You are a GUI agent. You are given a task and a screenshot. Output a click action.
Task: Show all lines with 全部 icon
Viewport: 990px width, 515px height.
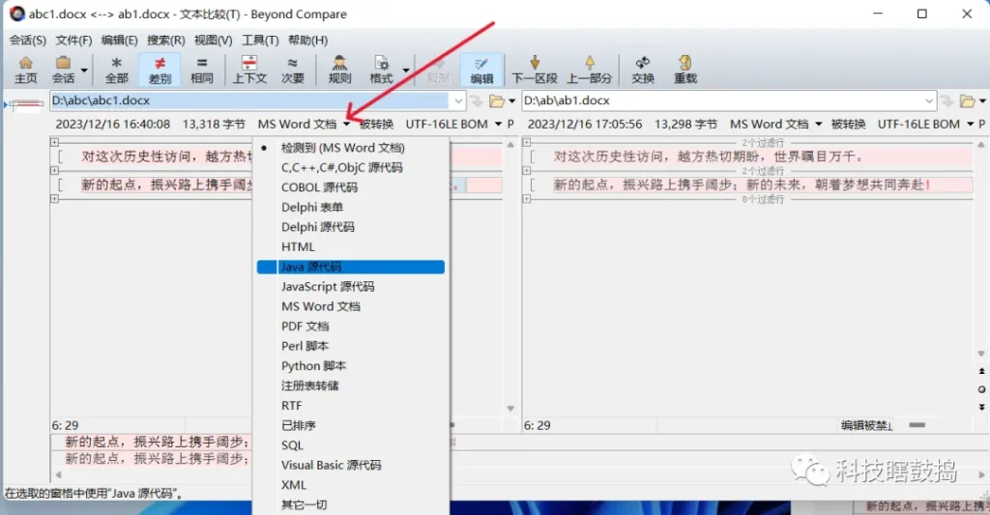tap(116, 70)
